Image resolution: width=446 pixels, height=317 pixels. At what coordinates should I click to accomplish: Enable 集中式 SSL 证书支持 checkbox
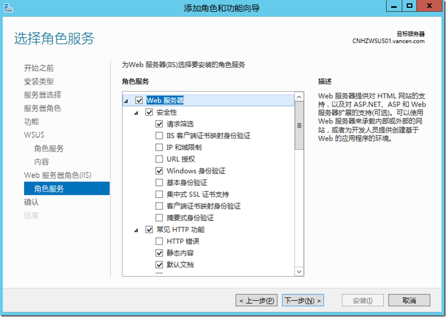pos(159,194)
